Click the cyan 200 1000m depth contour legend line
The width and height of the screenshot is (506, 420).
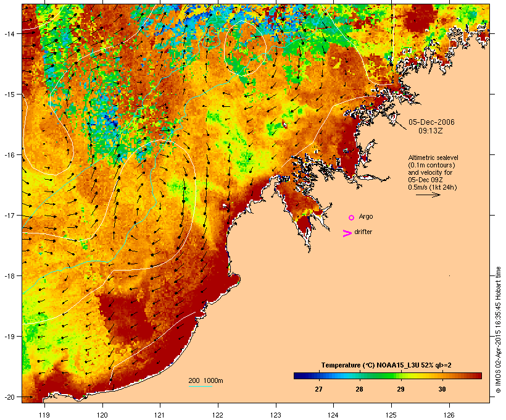pyautogui.click(x=200, y=386)
